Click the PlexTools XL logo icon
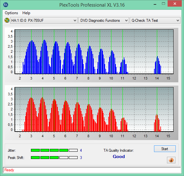 5,5
